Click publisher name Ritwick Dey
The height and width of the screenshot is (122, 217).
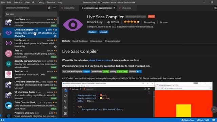point(95,22)
